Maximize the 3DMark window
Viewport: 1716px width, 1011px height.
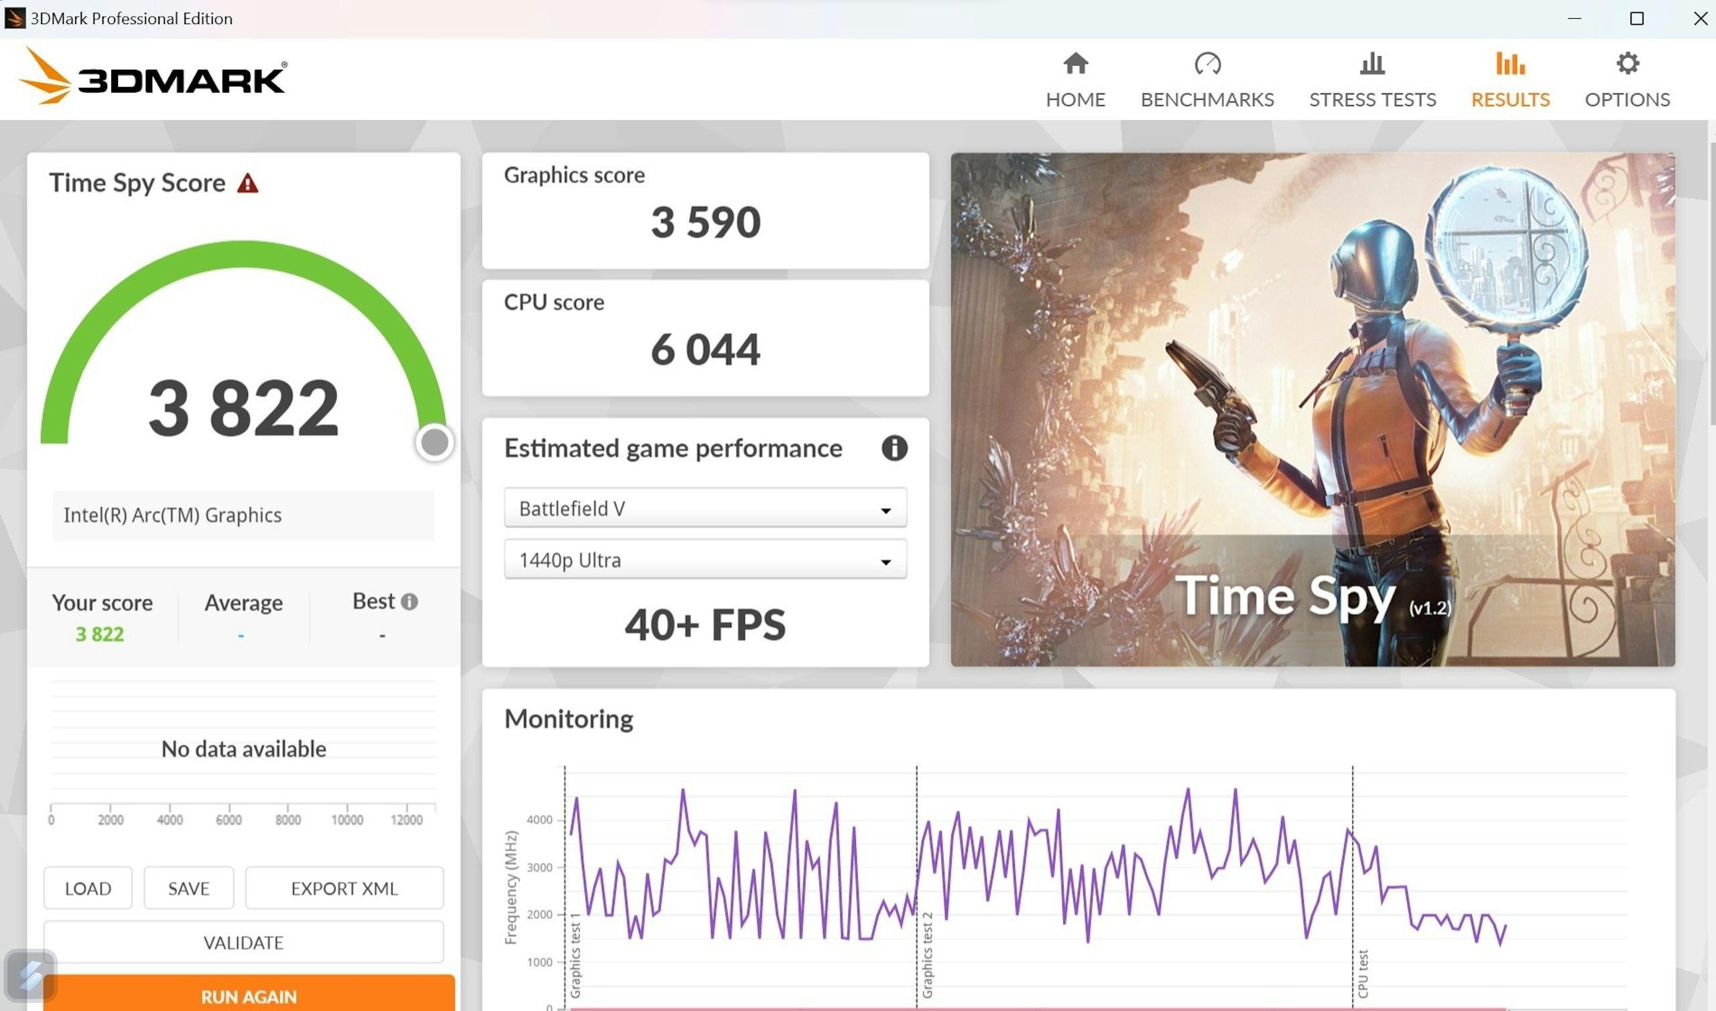[1636, 18]
